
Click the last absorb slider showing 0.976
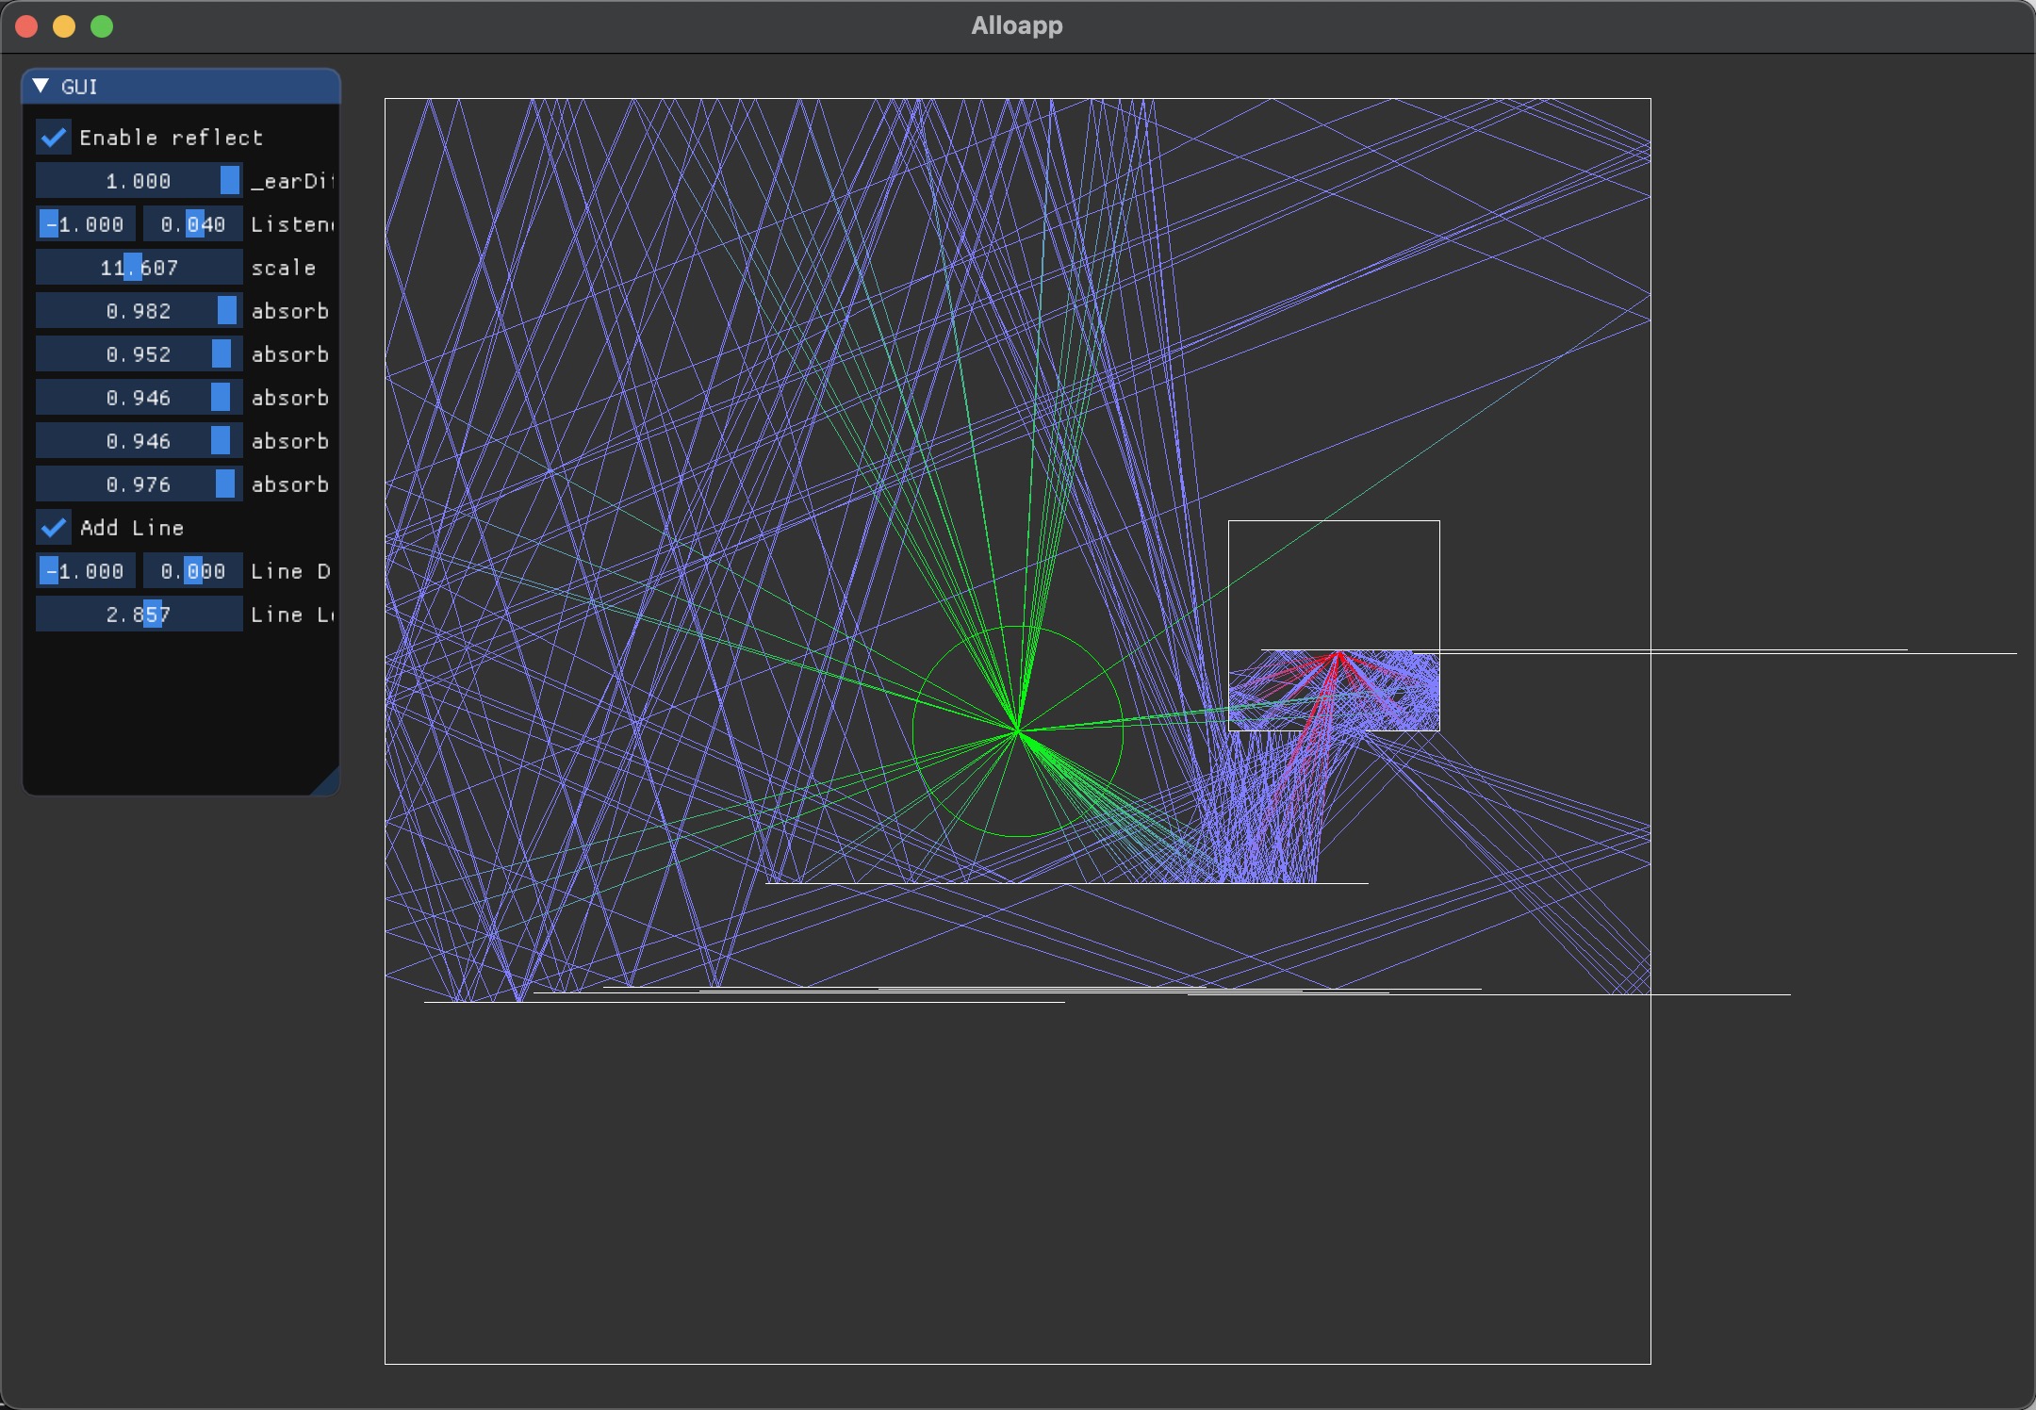(139, 484)
